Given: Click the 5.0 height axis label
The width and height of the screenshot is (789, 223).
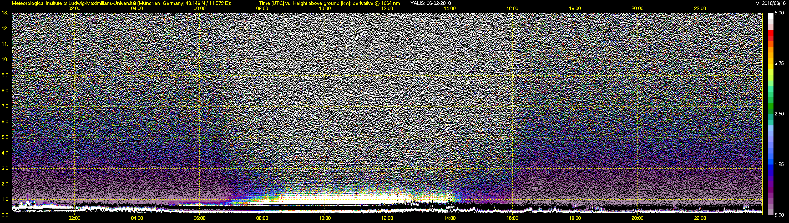Looking at the screenshot, I should click(x=5, y=137).
